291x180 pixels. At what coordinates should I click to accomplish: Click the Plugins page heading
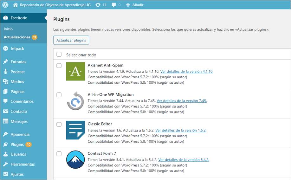[61, 19]
